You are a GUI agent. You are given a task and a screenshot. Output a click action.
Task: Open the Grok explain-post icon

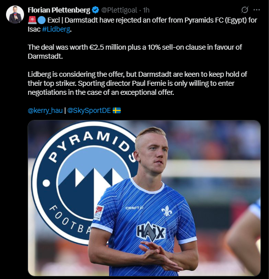tap(244, 10)
